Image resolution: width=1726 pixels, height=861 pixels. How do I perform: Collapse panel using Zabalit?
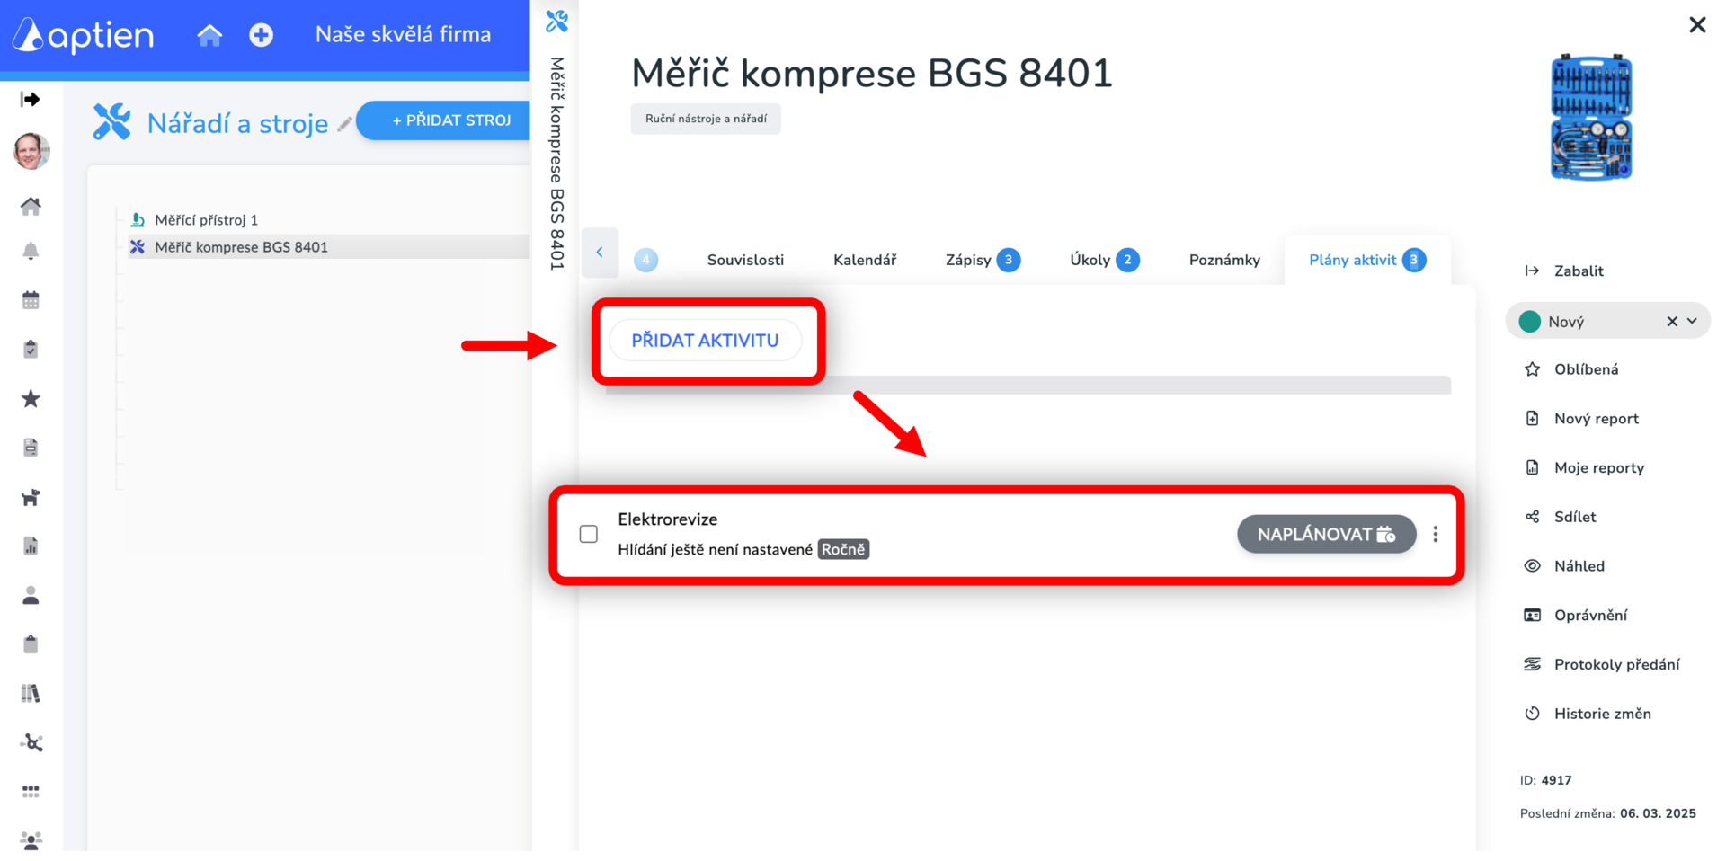[x=1578, y=271]
